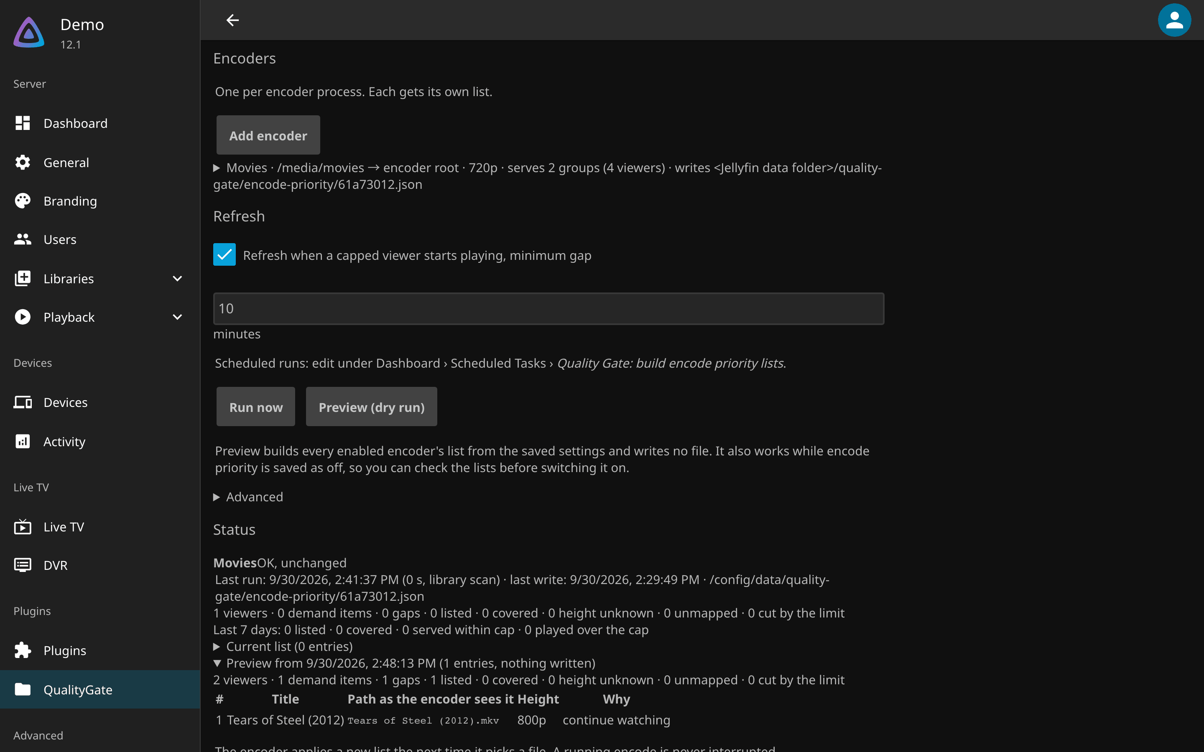Go back with the arrow icon
Screen dimensions: 1204x752
click(x=232, y=20)
